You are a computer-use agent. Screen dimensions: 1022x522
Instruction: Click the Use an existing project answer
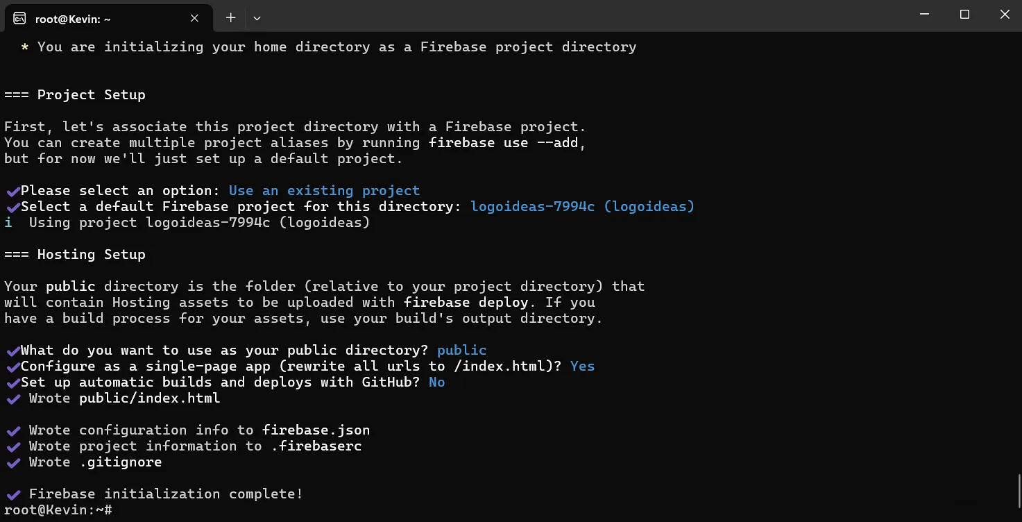324,190
